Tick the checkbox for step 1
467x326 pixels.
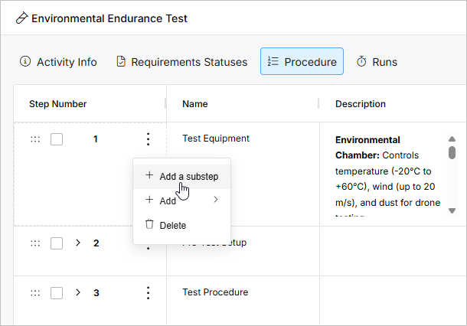coord(57,139)
